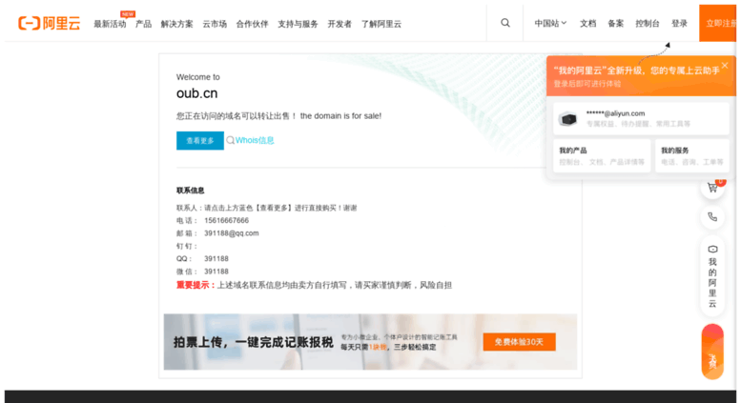Screen dimensions: 741x403
Task: Open 最新活动 menu item
Action: pos(110,24)
